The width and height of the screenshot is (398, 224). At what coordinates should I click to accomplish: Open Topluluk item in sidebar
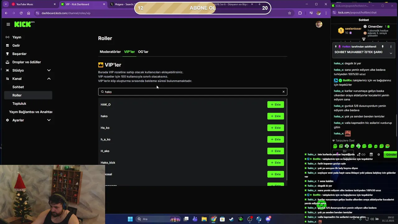click(x=19, y=104)
